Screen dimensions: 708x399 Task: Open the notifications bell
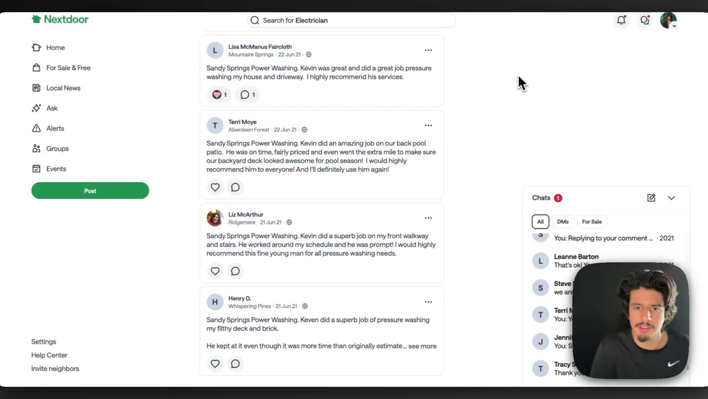pos(622,20)
